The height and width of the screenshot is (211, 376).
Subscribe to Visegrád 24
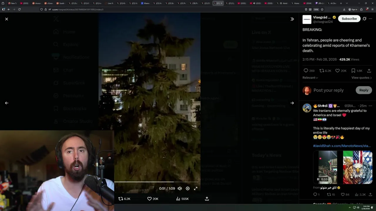point(349,19)
